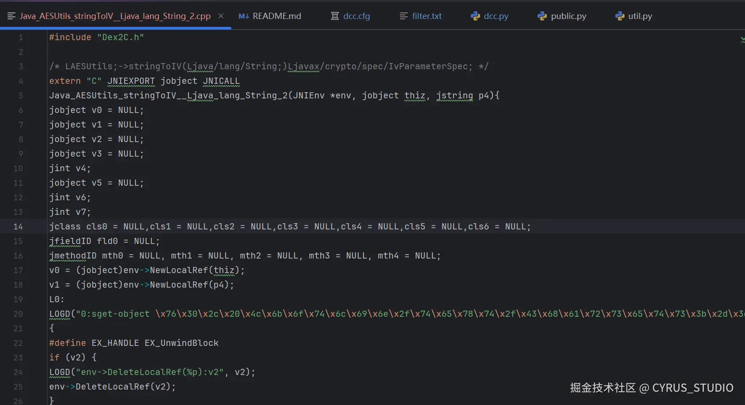Click the mth4 variable on line 16
This screenshot has height=405, width=745.
[x=388, y=256]
